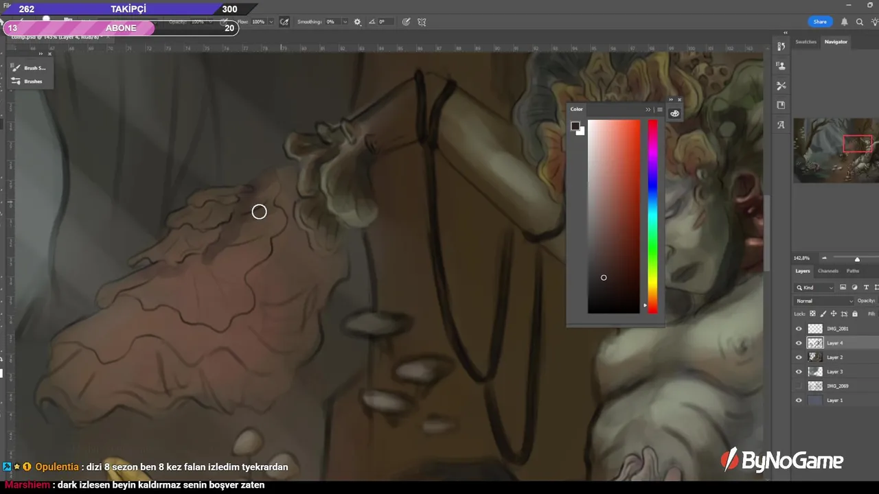Open workspace switcher icon
Screen dimensions: 879x494
[874, 22]
